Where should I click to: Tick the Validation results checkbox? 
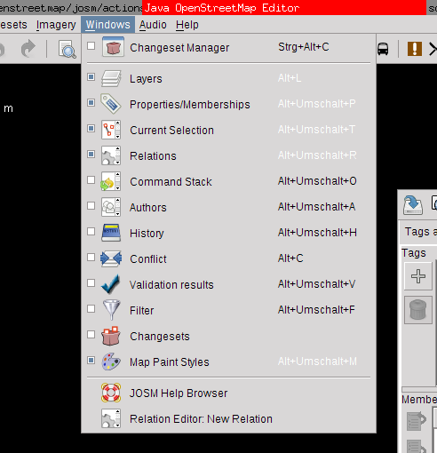pos(91,283)
